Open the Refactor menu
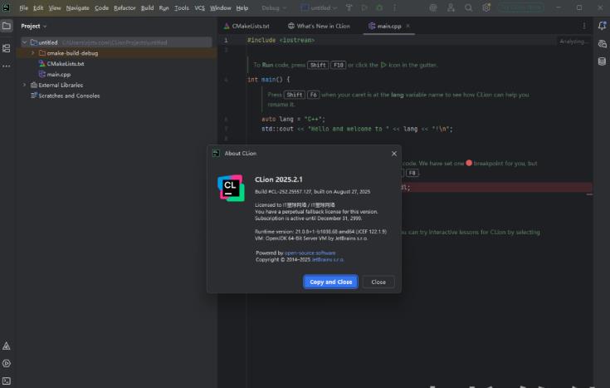Viewport: 610px width, 388px height. (124, 7)
